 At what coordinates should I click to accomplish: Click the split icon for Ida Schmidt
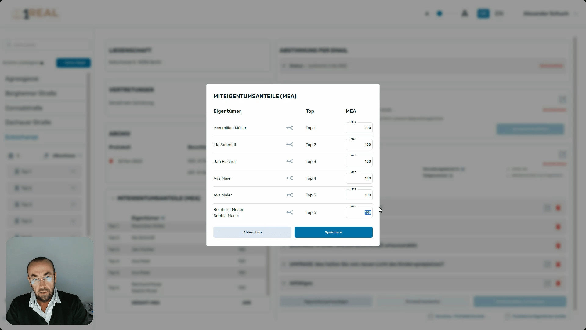pos(289,145)
